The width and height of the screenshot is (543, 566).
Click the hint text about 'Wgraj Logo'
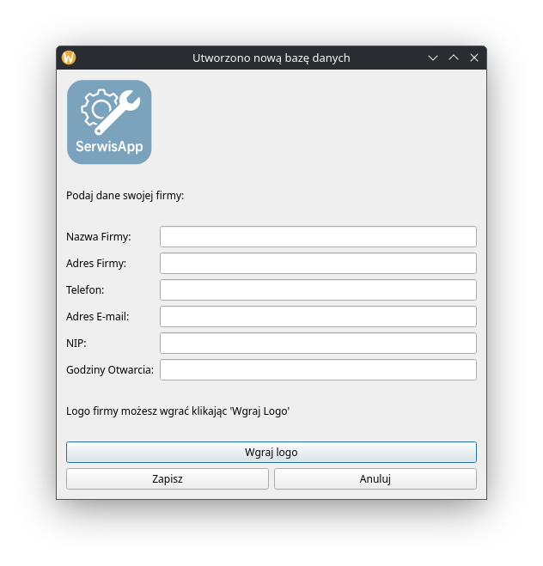(178, 411)
